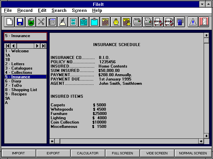Jump to first record with navigation arrow
The width and height of the screenshot is (213, 159).
pos(7,46)
